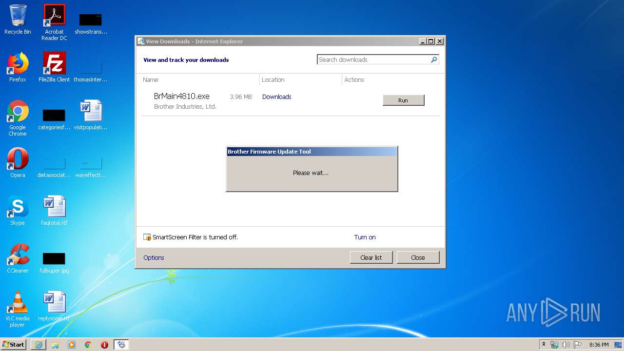Launch Acrobat Reader DC shortcut

[x=54, y=22]
